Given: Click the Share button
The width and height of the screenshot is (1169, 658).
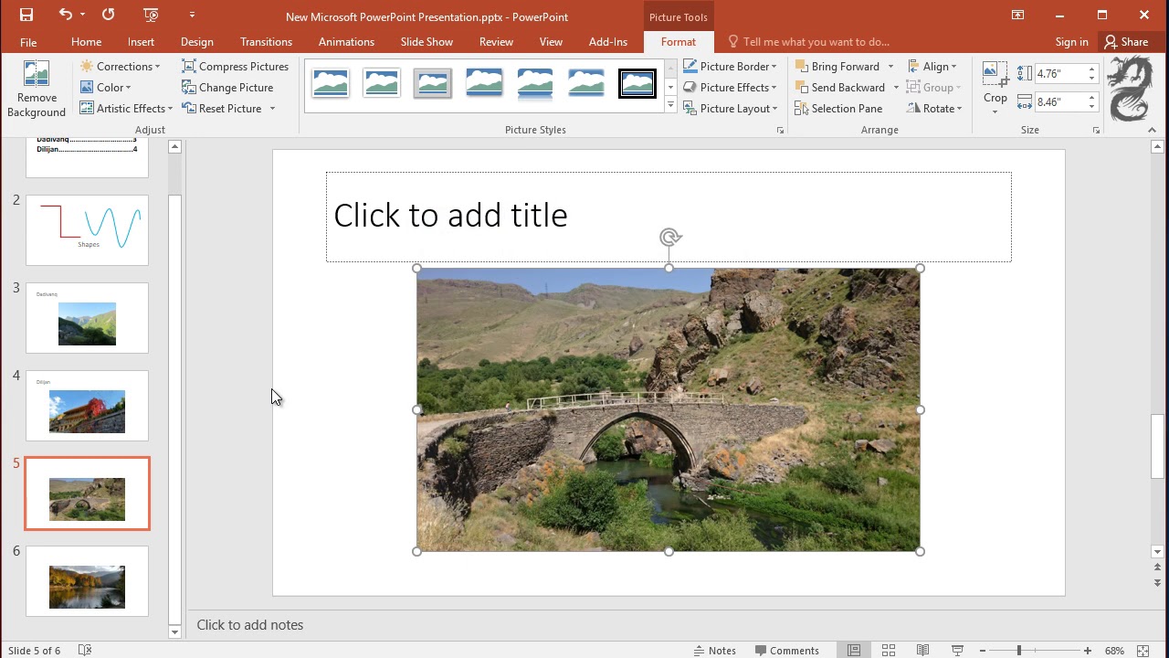Looking at the screenshot, I should [x=1126, y=42].
